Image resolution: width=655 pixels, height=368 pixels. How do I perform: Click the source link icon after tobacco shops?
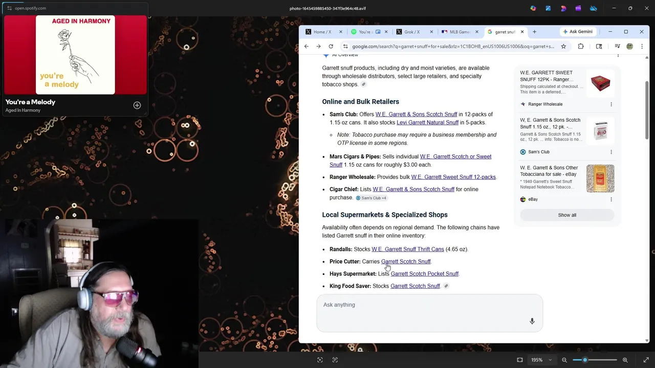[x=364, y=84]
